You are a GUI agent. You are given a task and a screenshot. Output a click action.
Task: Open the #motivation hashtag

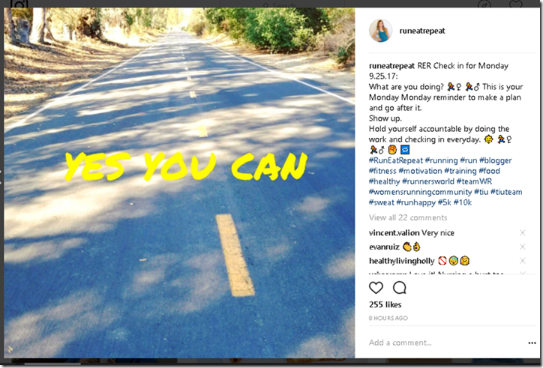(x=420, y=171)
